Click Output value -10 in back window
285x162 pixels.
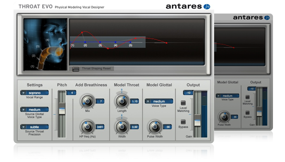click(252, 89)
